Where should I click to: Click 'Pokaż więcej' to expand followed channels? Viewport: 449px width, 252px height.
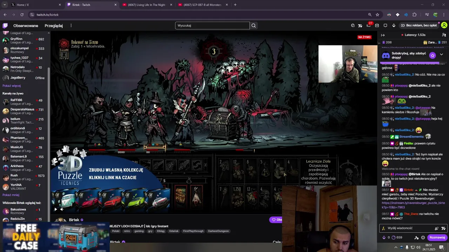tap(12, 86)
